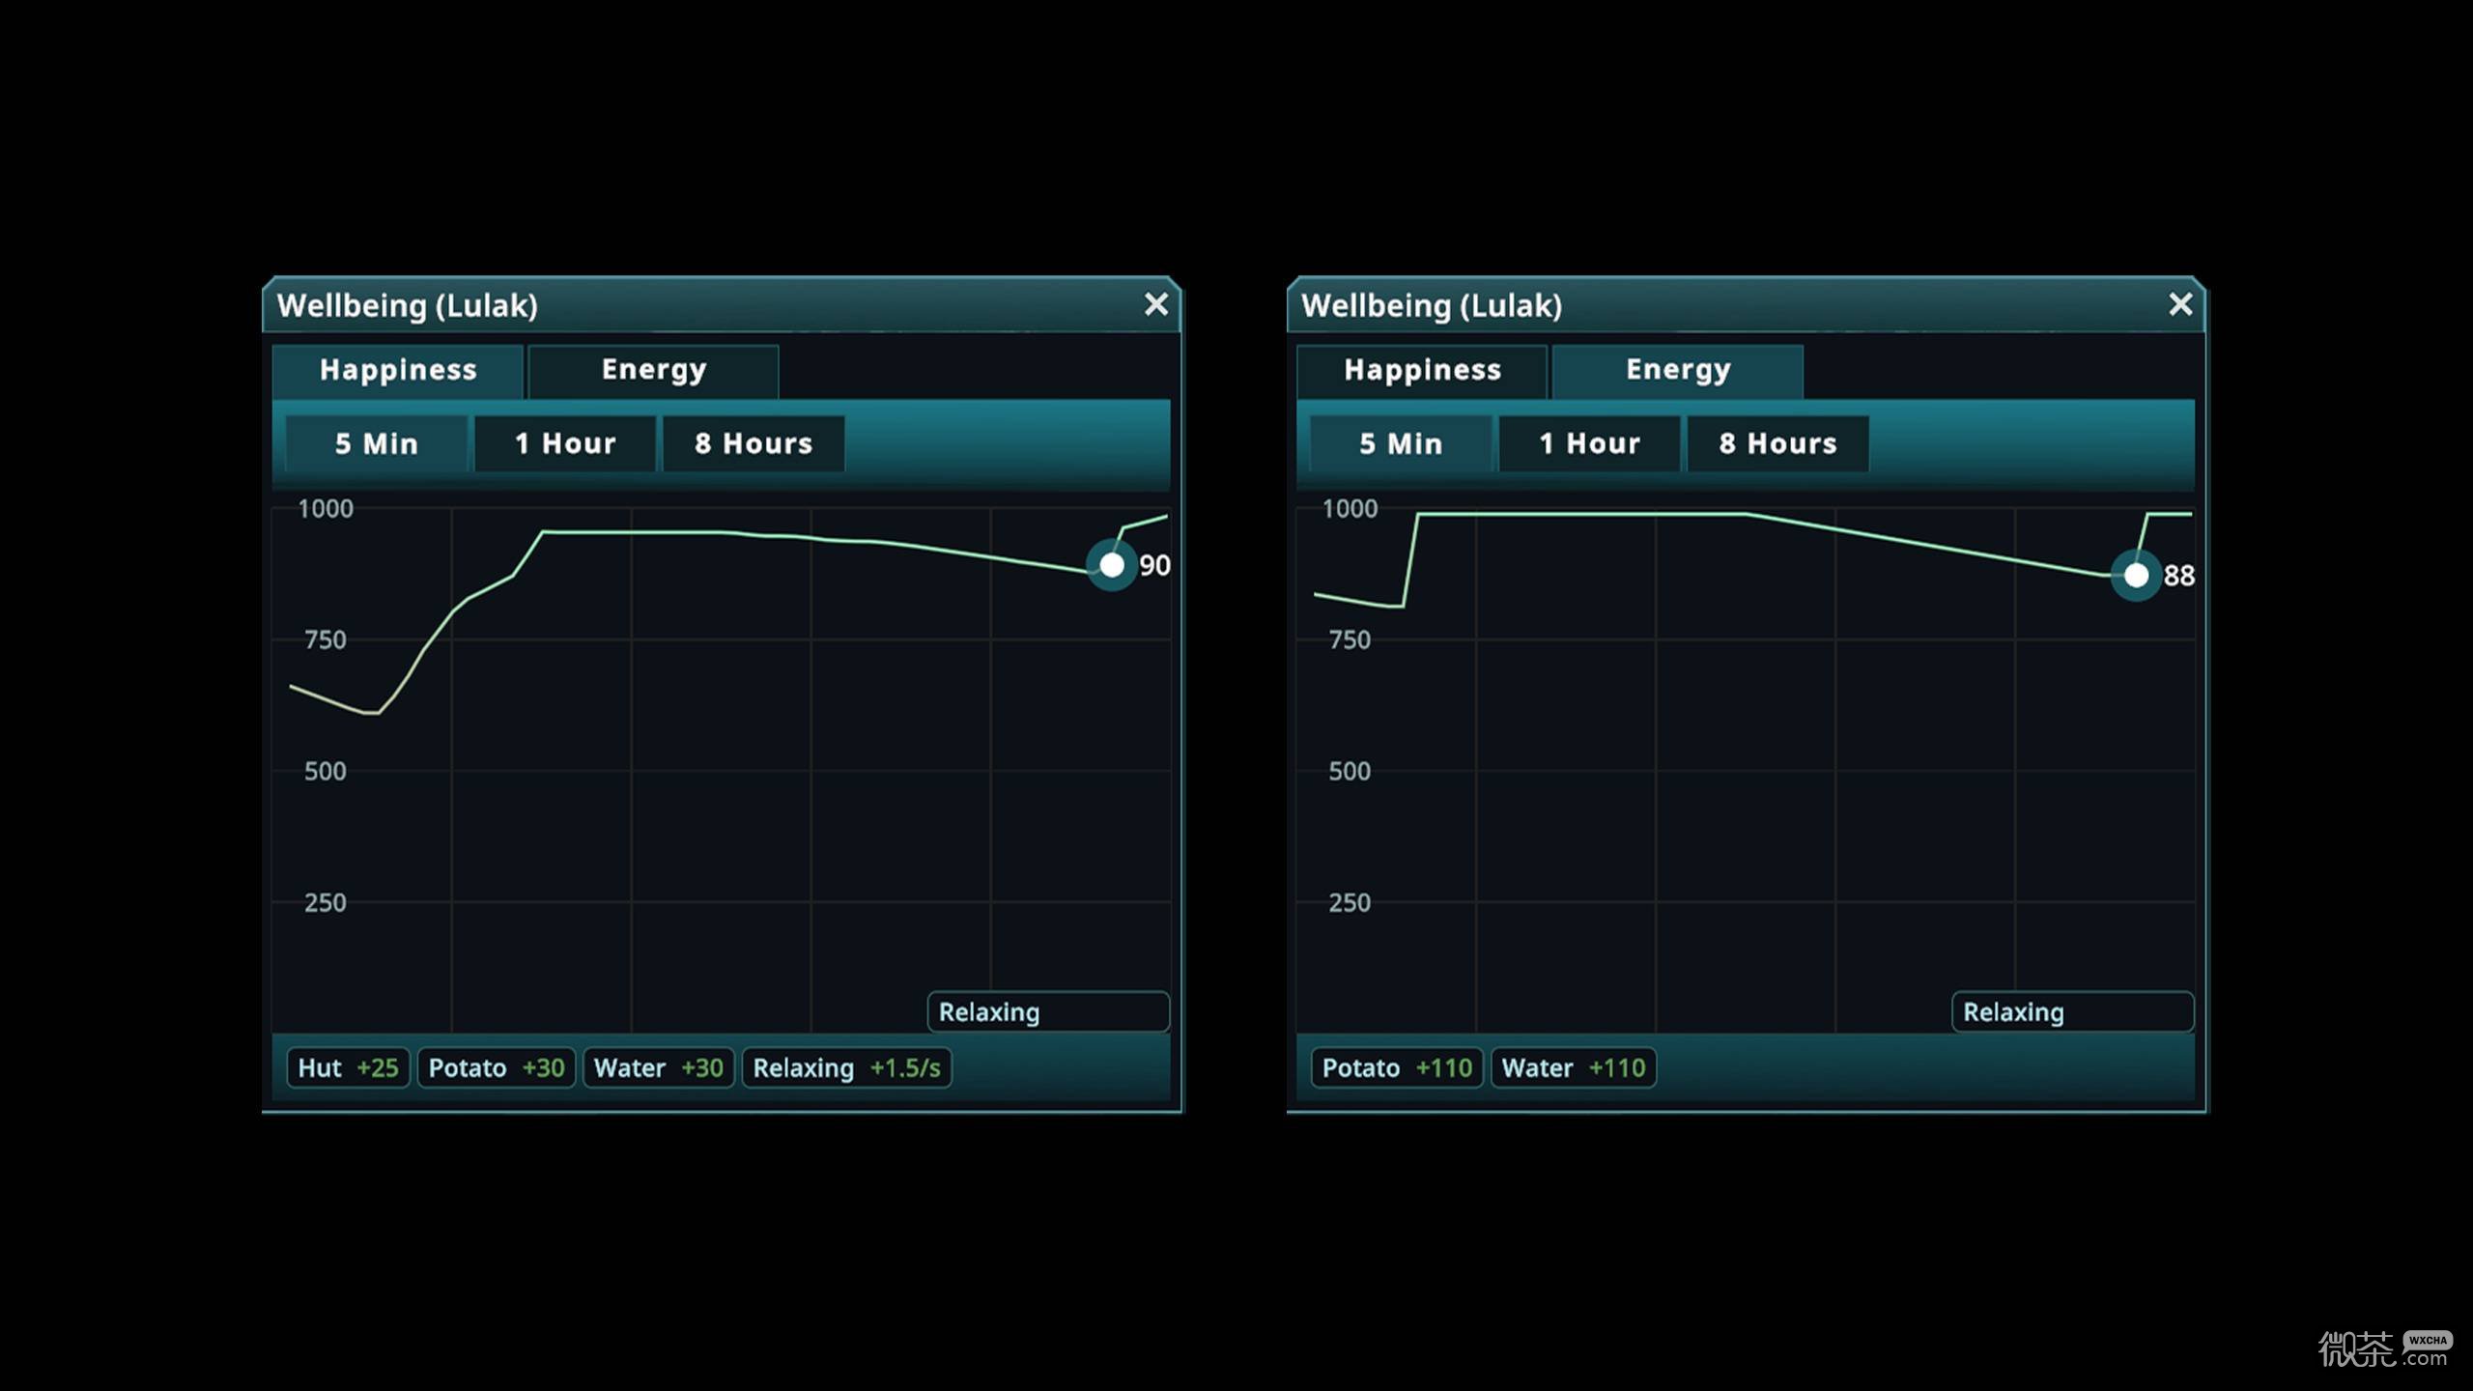This screenshot has height=1391, width=2473.
Task: Select the Potato +110 modifier chip
Action: click(1397, 1067)
